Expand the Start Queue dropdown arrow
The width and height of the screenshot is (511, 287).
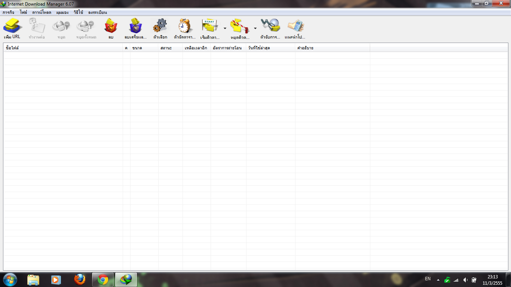point(225,28)
